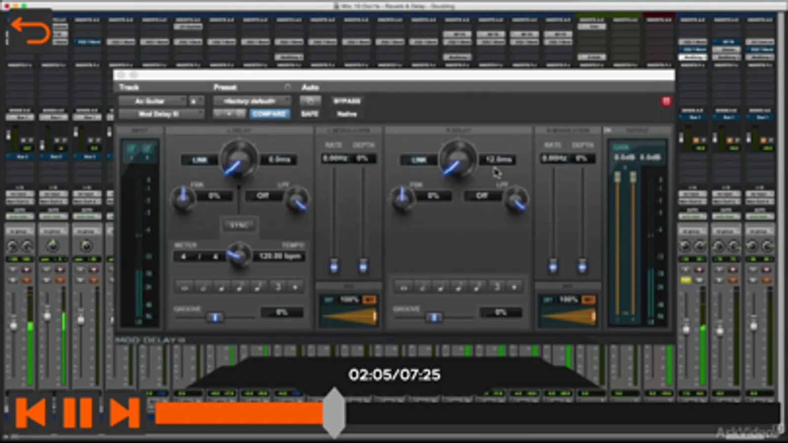This screenshot has width=788, height=443.
Task: Pause the video playback
Action: 77,412
